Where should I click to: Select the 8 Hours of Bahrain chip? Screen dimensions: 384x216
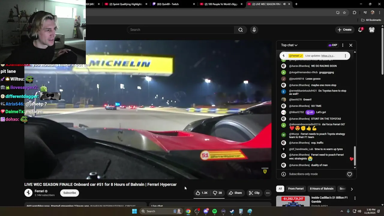tap(322, 189)
